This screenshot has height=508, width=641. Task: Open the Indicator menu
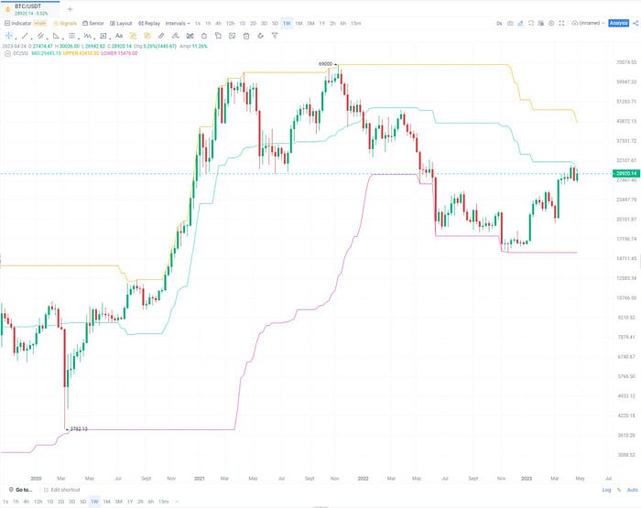pos(17,23)
